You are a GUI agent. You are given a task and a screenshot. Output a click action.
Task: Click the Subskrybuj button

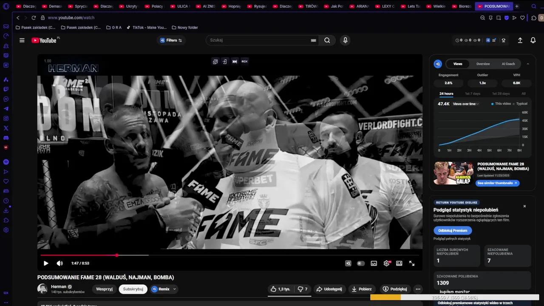click(133, 289)
